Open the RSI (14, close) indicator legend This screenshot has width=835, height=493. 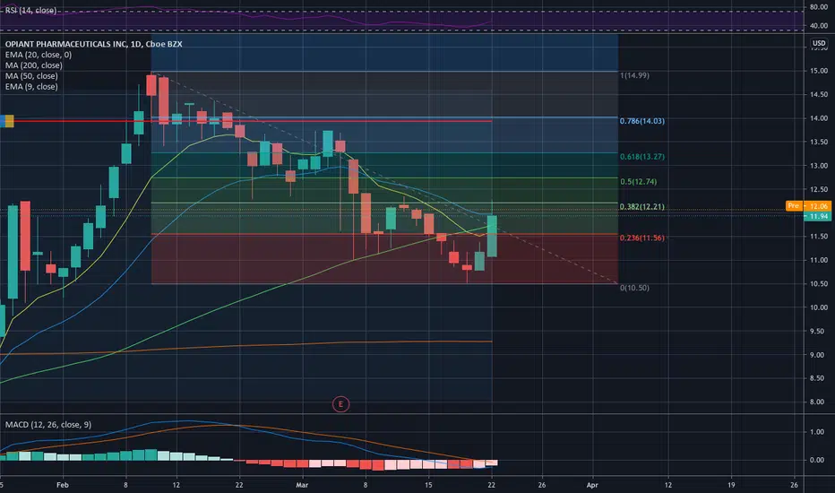click(30, 10)
